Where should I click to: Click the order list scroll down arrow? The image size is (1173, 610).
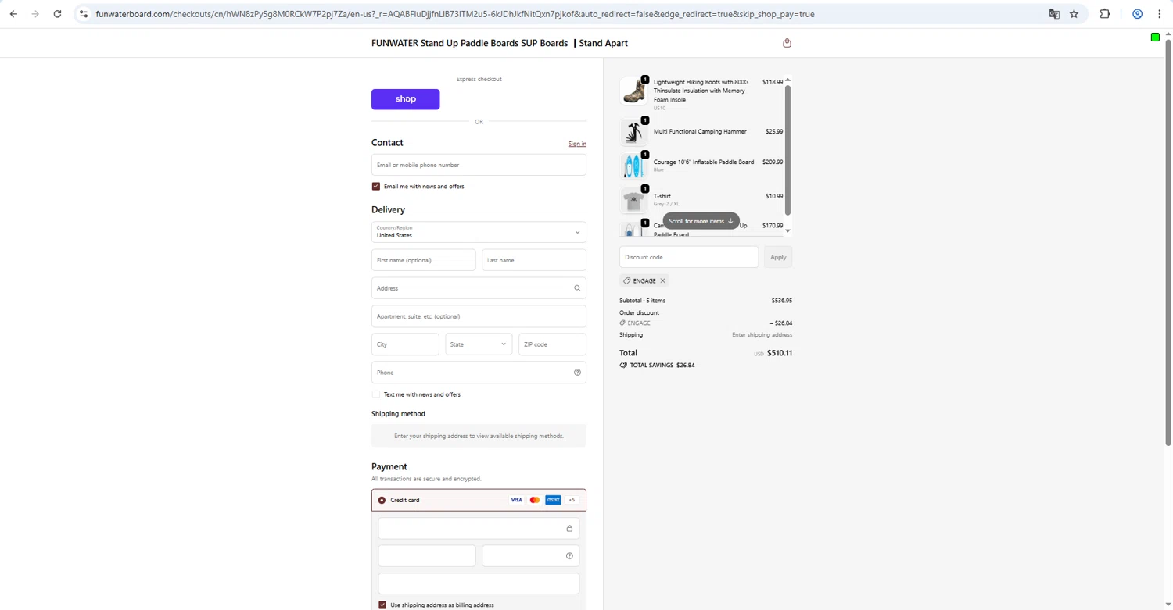coord(787,230)
